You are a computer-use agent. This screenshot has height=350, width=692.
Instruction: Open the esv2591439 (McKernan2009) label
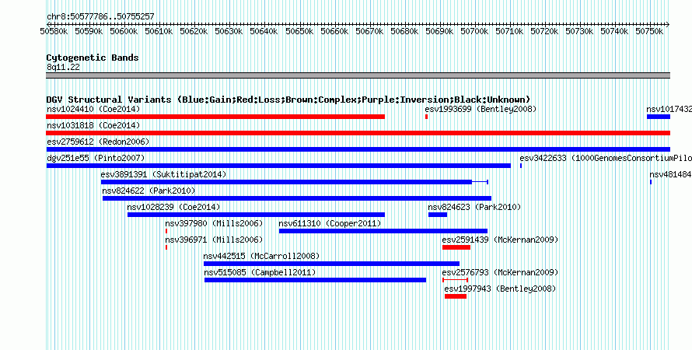pyautogui.click(x=501, y=240)
